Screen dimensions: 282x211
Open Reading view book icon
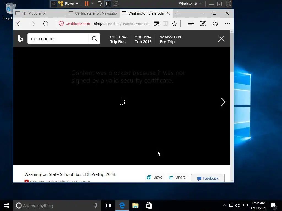pyautogui.click(x=166, y=24)
